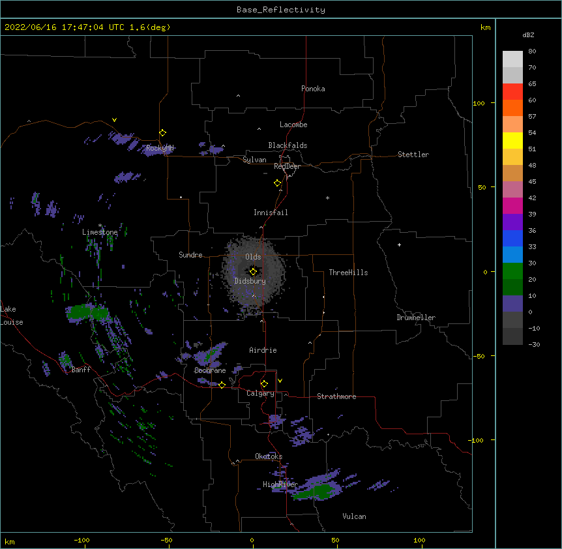Click the ThreeHills label
This screenshot has width=562, height=549.
(348, 273)
